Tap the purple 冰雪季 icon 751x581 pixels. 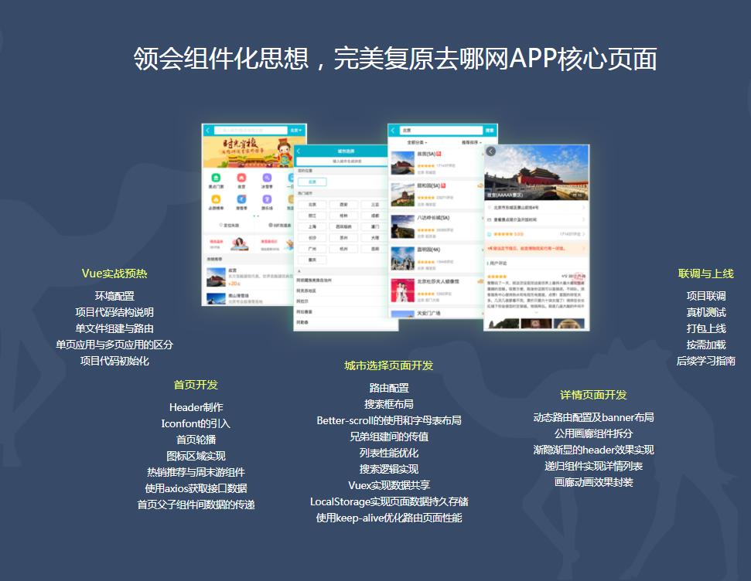[267, 178]
